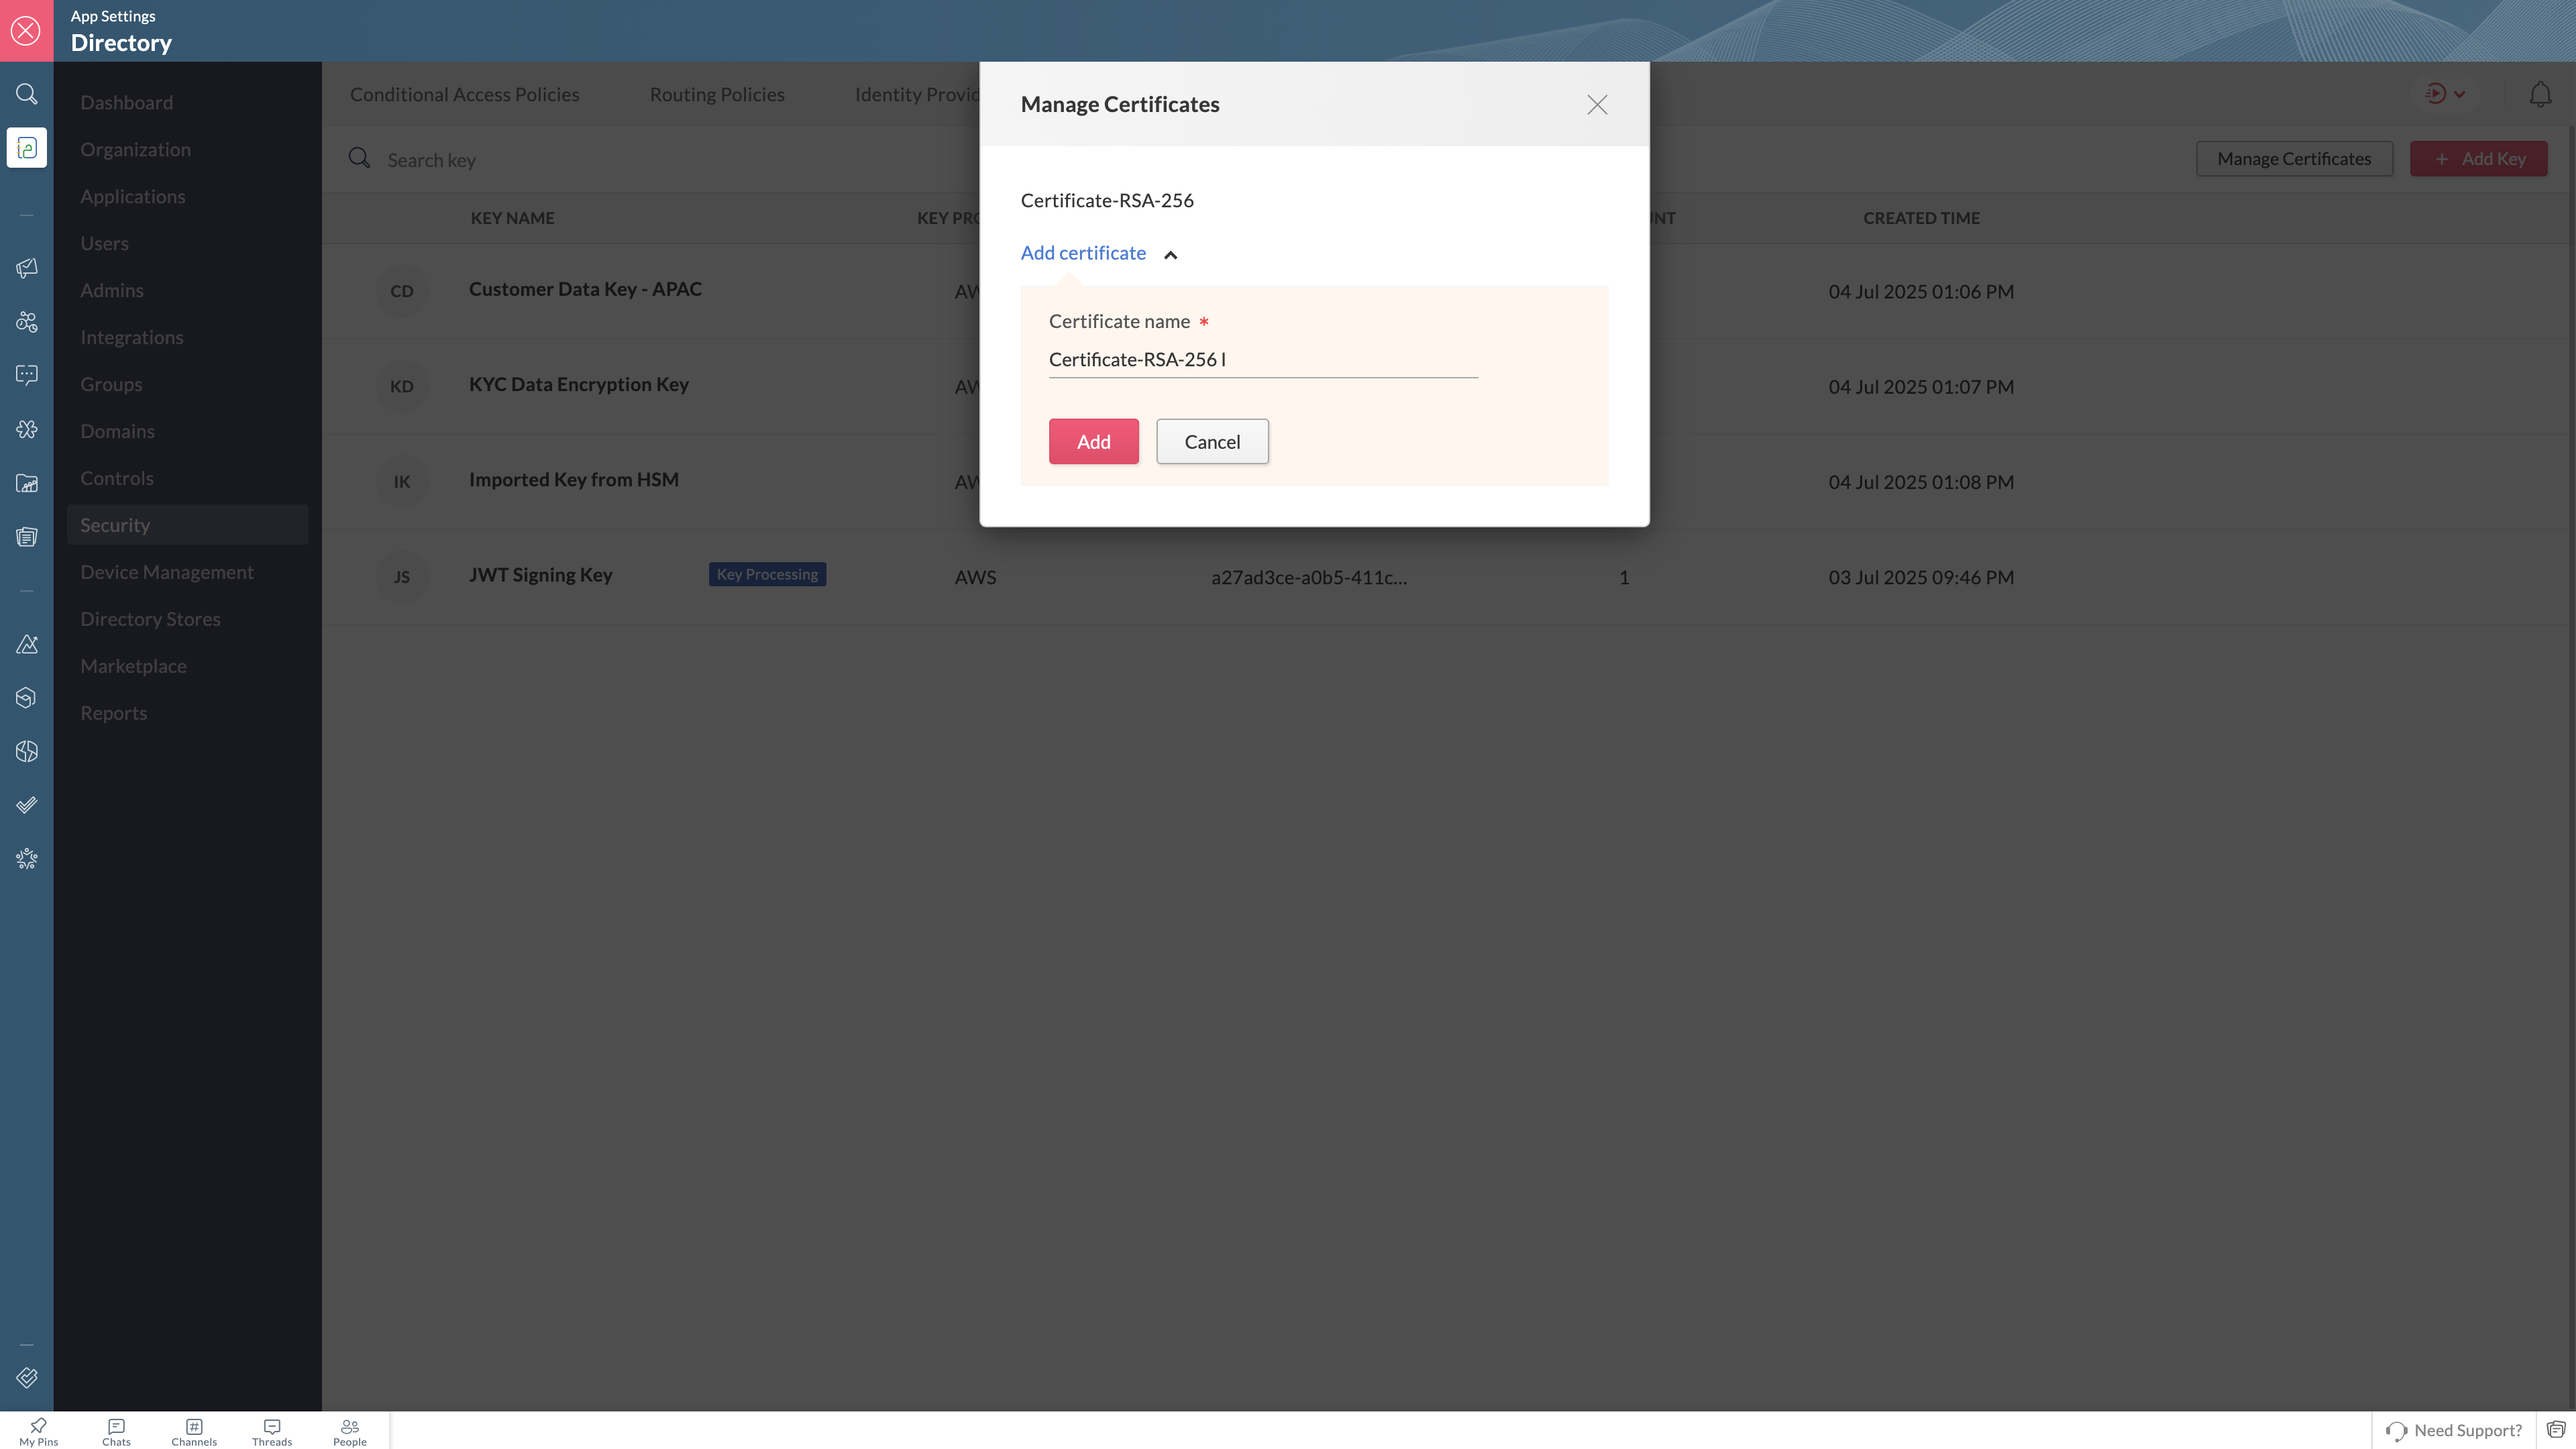The height and width of the screenshot is (1449, 2576).
Task: Focus the Certificate name input field
Action: click(1262, 359)
